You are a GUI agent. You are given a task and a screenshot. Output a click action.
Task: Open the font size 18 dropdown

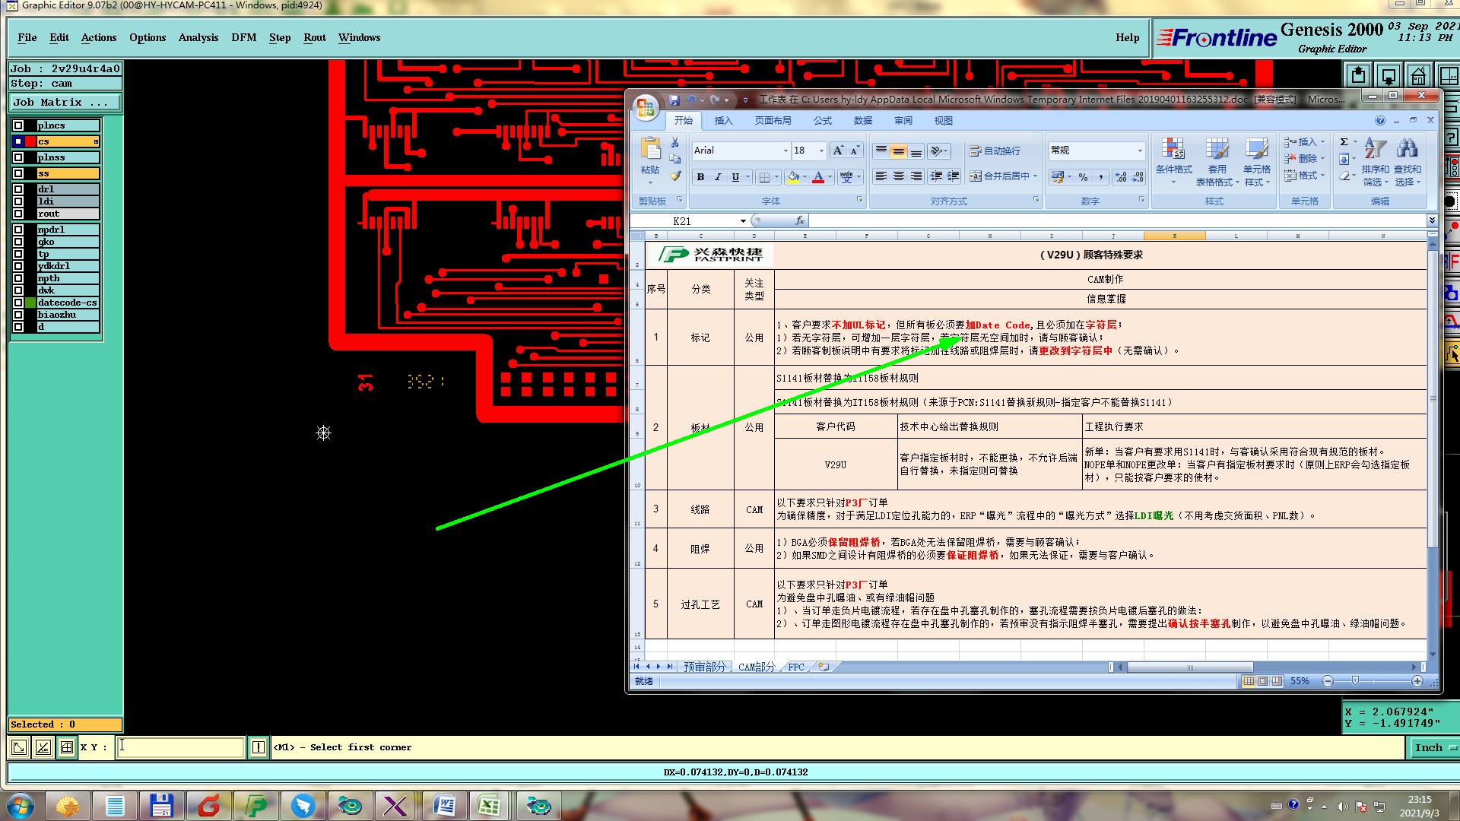click(821, 151)
